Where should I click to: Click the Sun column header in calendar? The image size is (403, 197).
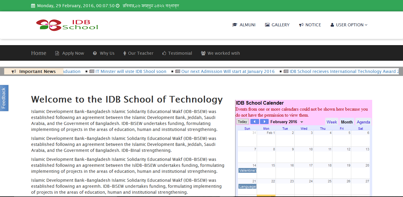(x=247, y=129)
